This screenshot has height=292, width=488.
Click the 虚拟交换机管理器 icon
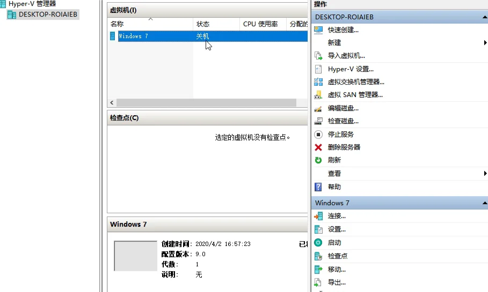pyautogui.click(x=318, y=82)
